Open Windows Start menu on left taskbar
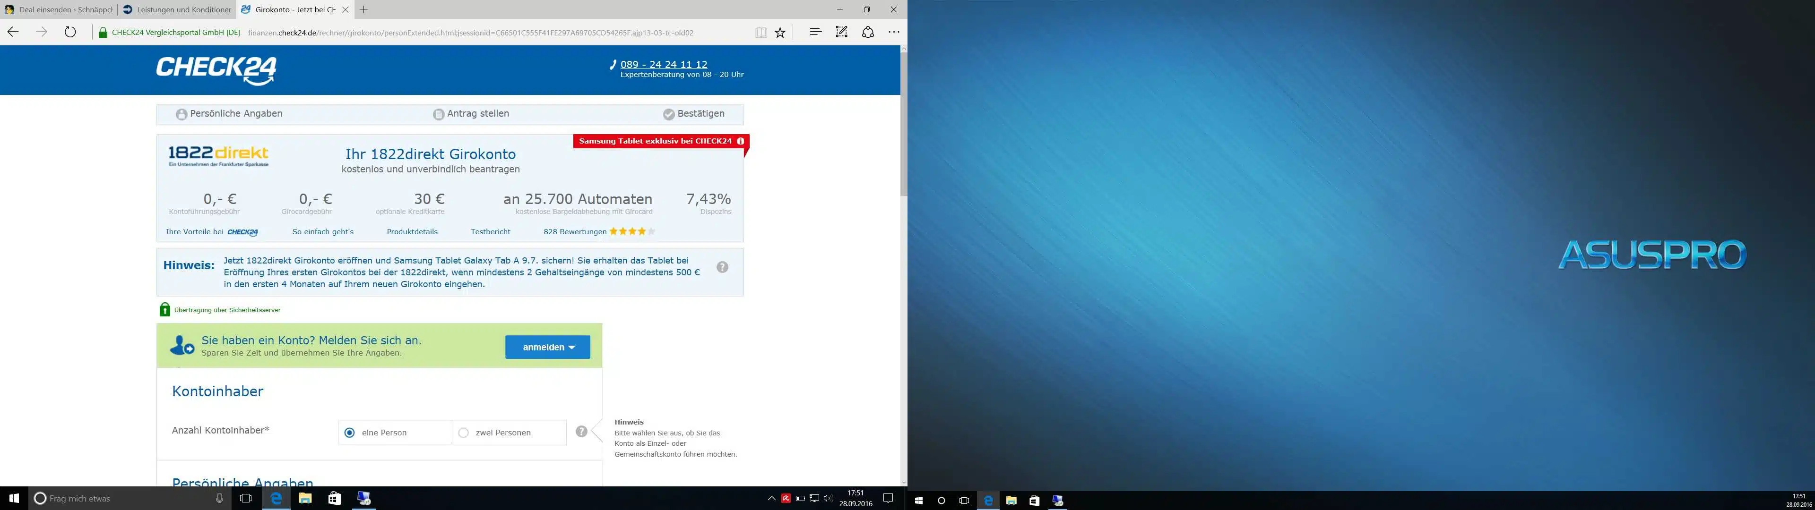Viewport: 1815px width, 510px height. pos(13,498)
